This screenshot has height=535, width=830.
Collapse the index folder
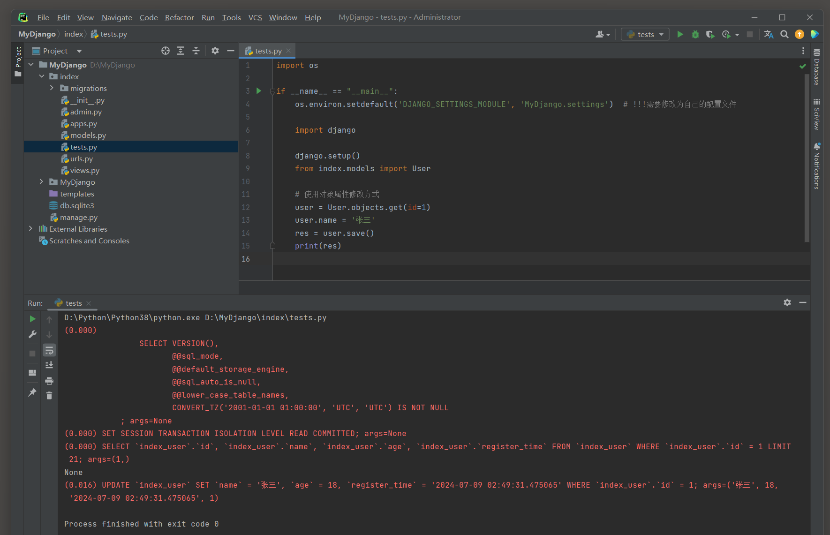click(x=41, y=76)
